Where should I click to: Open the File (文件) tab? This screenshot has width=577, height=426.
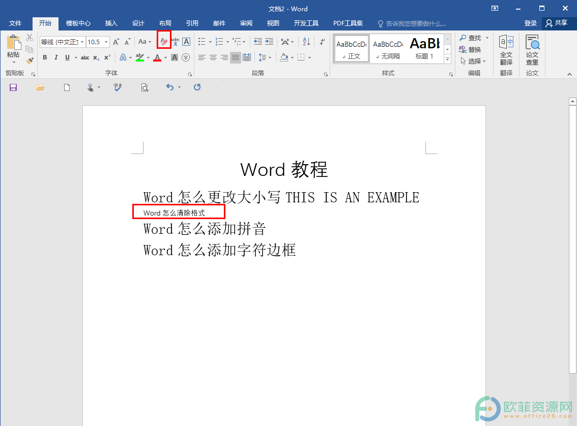pos(15,23)
